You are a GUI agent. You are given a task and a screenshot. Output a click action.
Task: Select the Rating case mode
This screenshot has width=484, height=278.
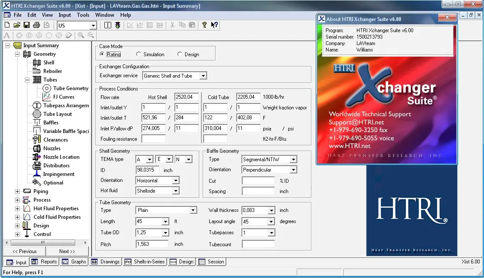[102, 54]
